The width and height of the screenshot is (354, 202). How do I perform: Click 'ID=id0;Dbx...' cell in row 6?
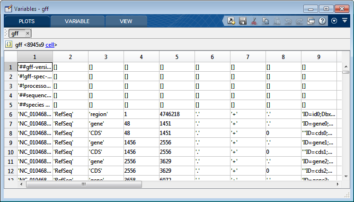point(319,114)
